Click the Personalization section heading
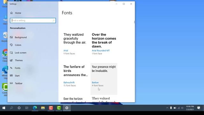Viewport: 204px width, 115px height. click(x=18, y=28)
